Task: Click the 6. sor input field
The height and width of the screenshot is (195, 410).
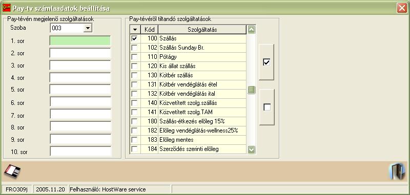Action: (x=80, y=102)
